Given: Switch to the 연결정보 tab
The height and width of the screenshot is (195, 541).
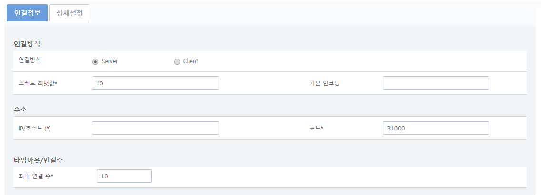Looking at the screenshot, I should [x=27, y=13].
